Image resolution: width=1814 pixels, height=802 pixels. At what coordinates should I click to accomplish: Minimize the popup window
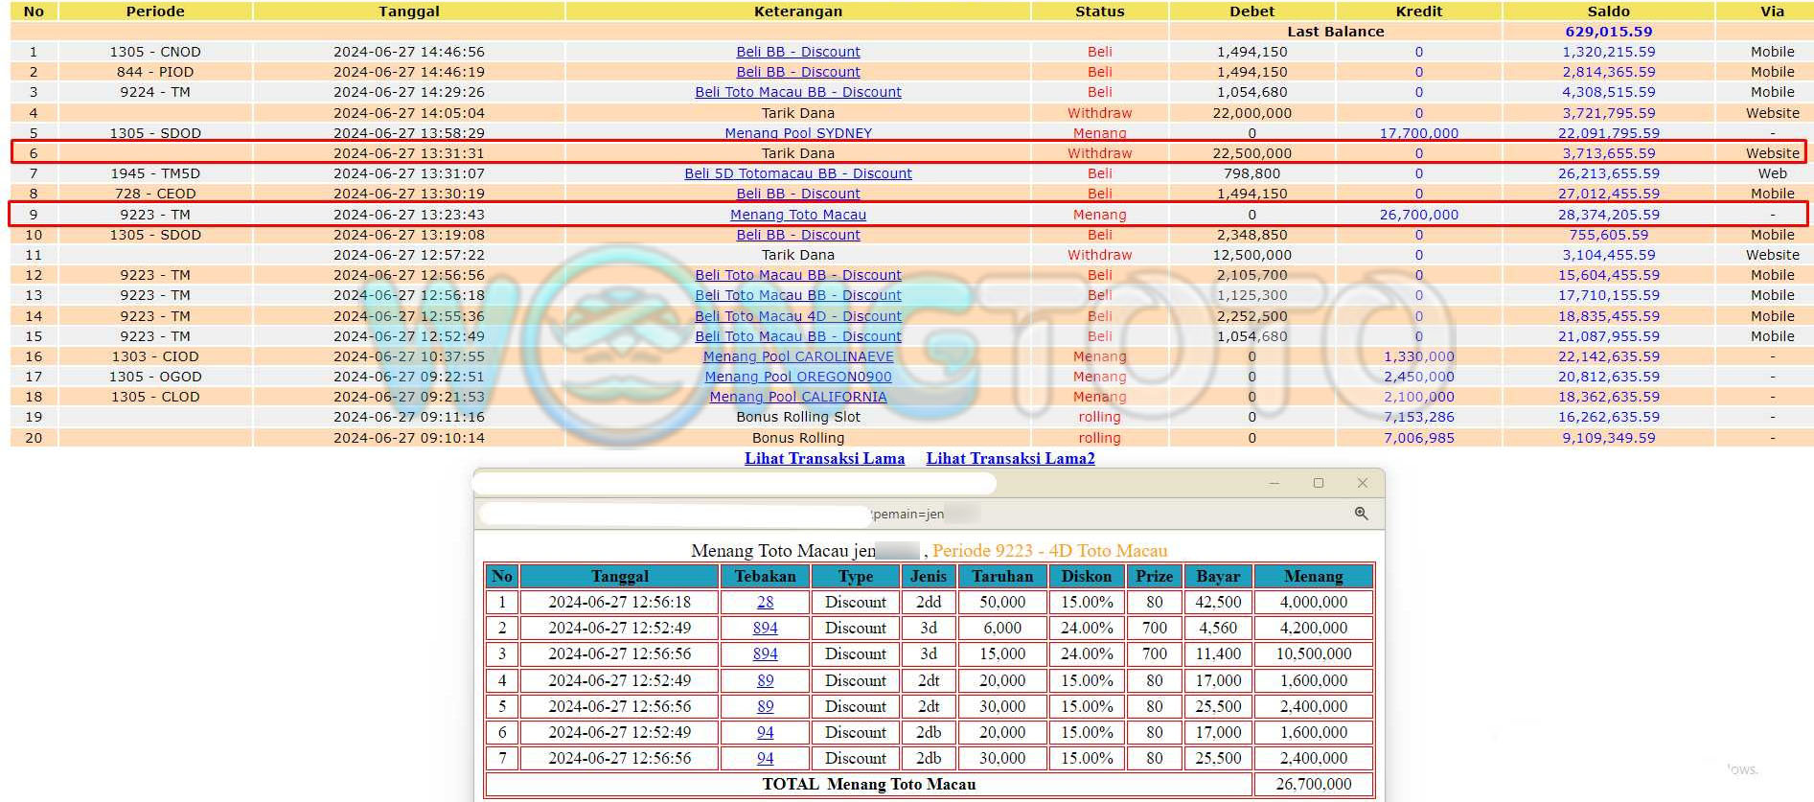click(1274, 483)
